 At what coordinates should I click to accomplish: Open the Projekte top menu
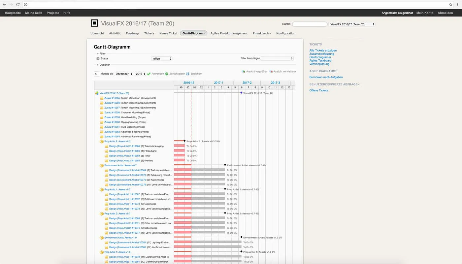(x=53, y=13)
